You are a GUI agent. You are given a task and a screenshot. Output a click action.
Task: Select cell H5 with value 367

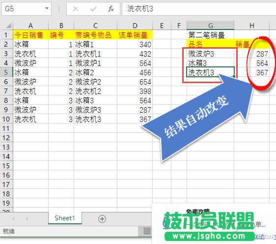252,72
